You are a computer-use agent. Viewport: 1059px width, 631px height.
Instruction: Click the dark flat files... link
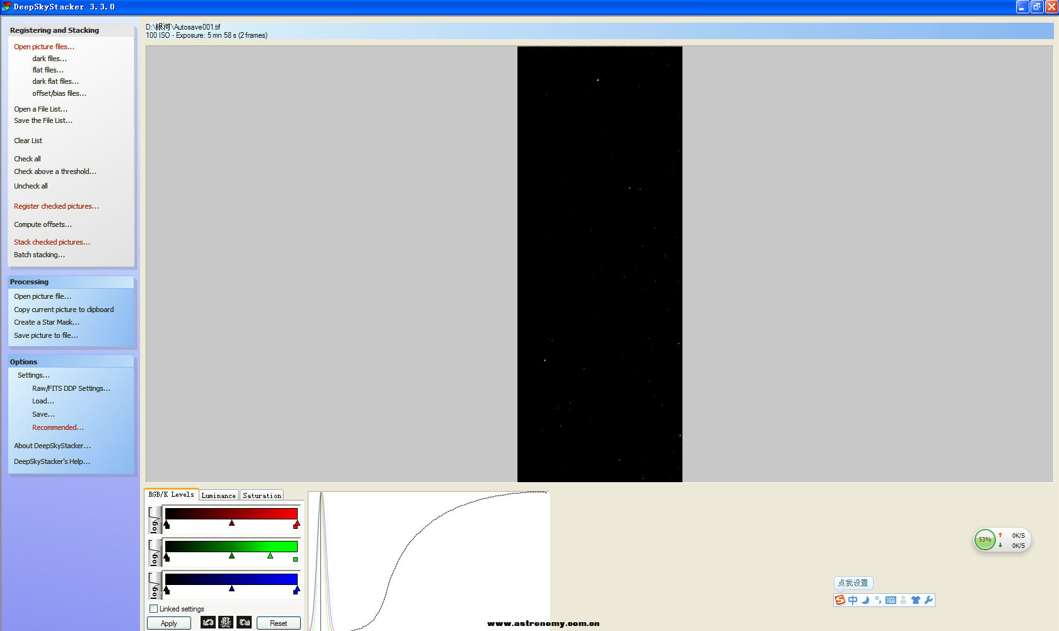[x=56, y=81]
